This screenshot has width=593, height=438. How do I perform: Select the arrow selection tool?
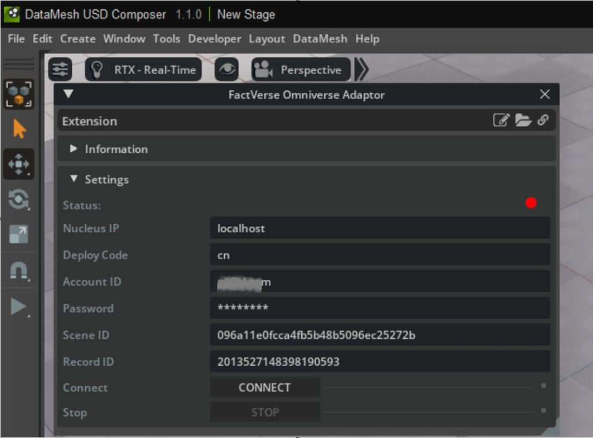(x=19, y=129)
